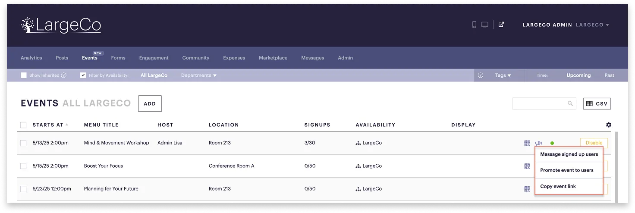The width and height of the screenshot is (635, 213).
Task: Choose Message signed up users
Action: 569,154
